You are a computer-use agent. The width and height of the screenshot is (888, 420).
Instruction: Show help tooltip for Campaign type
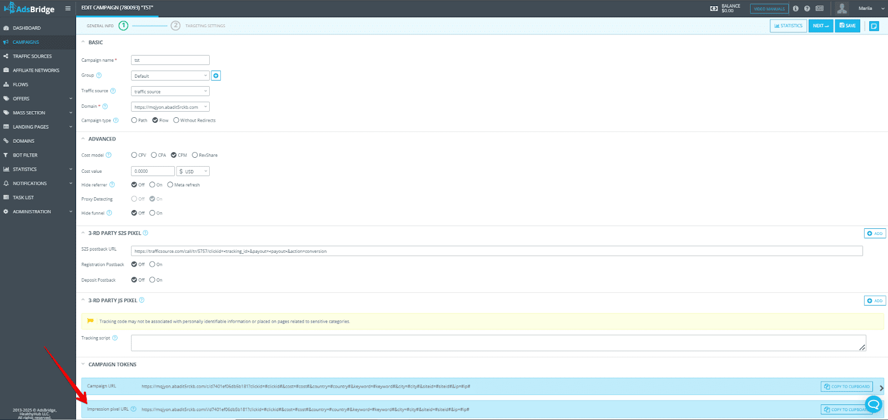[116, 120]
